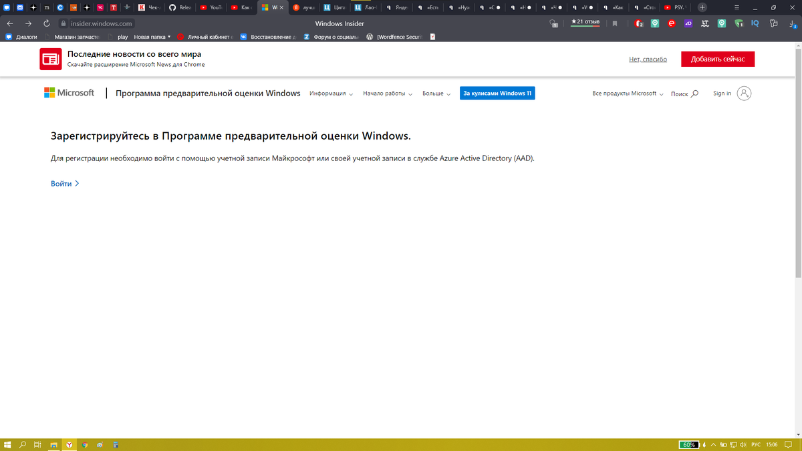This screenshot has width=802, height=451.
Task: Go back using the browser back arrow
Action: [x=10, y=23]
